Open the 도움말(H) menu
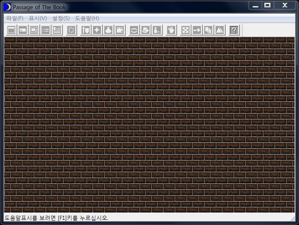Viewport: 299px width, 225px height. (87, 18)
